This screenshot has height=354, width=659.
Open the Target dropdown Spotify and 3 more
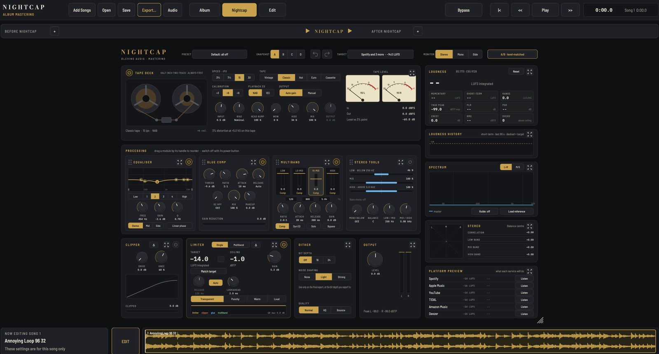380,54
